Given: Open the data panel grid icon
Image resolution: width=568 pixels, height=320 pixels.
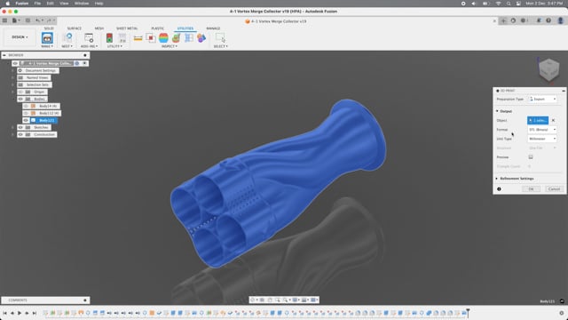Looking at the screenshot, I should click(4, 20).
